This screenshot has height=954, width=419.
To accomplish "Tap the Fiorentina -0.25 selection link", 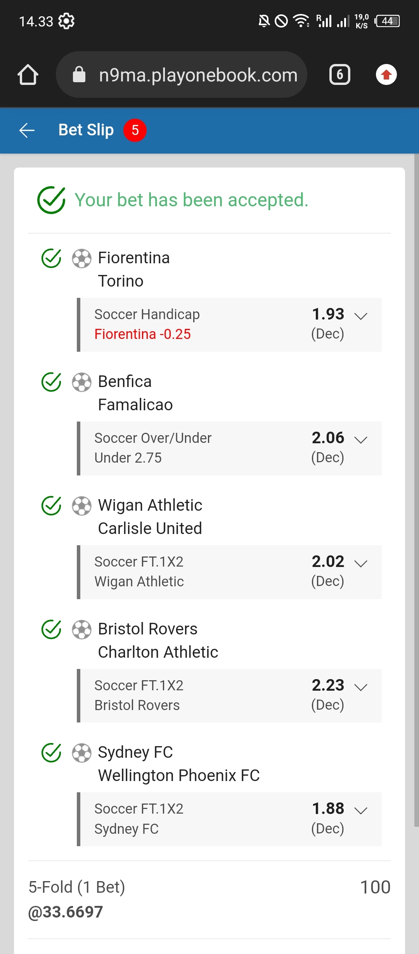I will tap(142, 334).
